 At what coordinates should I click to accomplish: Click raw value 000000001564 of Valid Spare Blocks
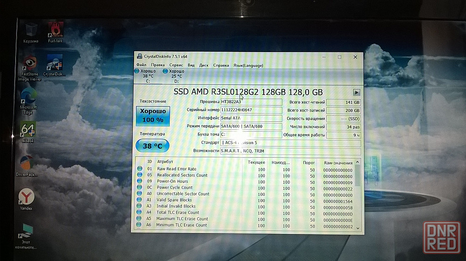pos(338,201)
